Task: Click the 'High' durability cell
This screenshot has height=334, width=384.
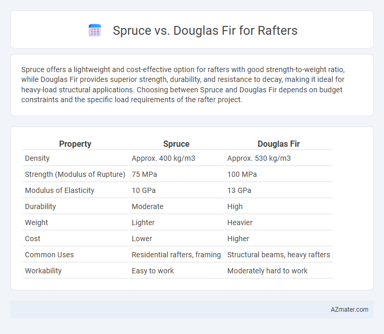Action: [235, 206]
